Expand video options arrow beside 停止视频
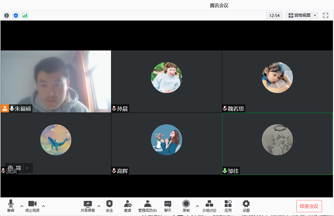The image size is (334, 216). (43, 206)
